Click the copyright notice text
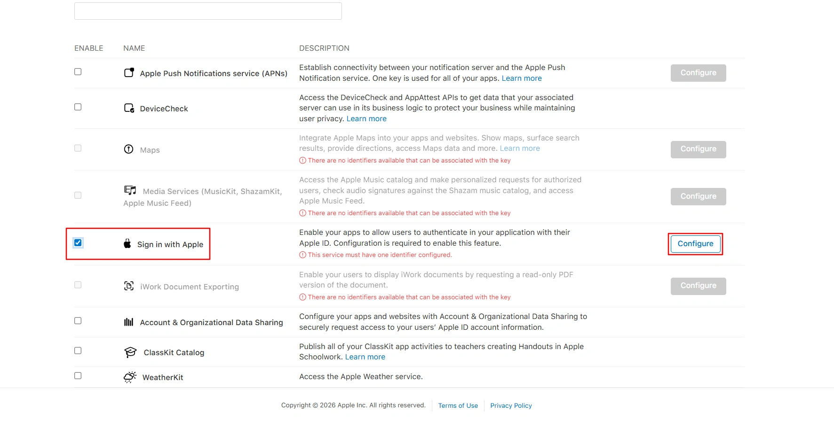The image size is (834, 428). click(x=353, y=405)
